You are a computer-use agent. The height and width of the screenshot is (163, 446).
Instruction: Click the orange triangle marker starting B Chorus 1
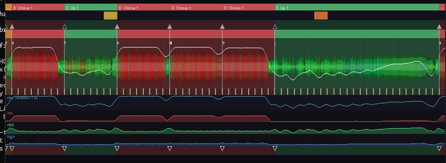11,27
